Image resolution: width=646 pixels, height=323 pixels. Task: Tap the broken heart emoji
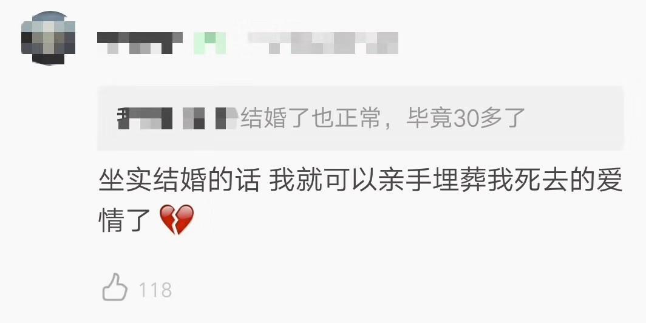177,220
